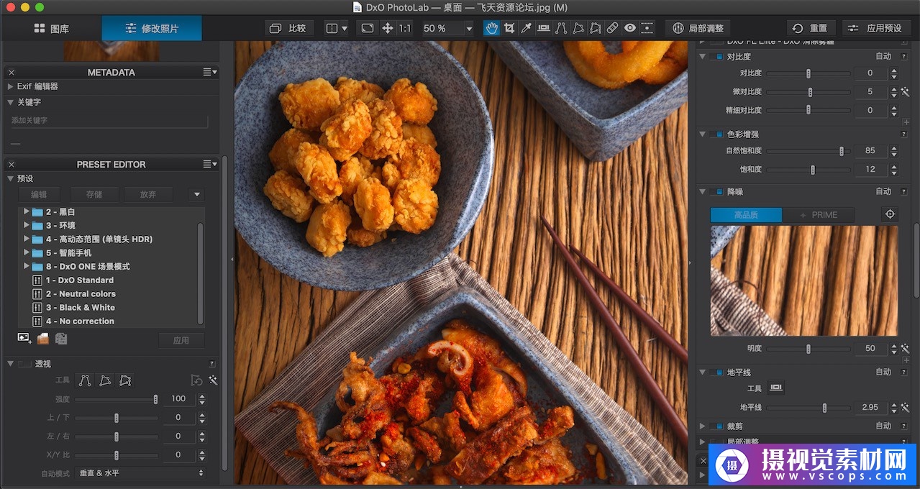Enable the 透视 perspective correction switch
The height and width of the screenshot is (489, 920).
tap(24, 364)
